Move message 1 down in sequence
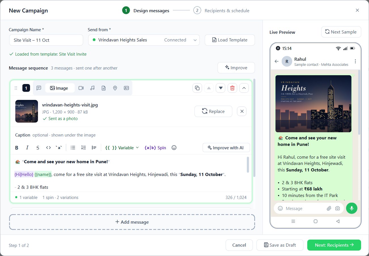 pyautogui.click(x=220, y=88)
